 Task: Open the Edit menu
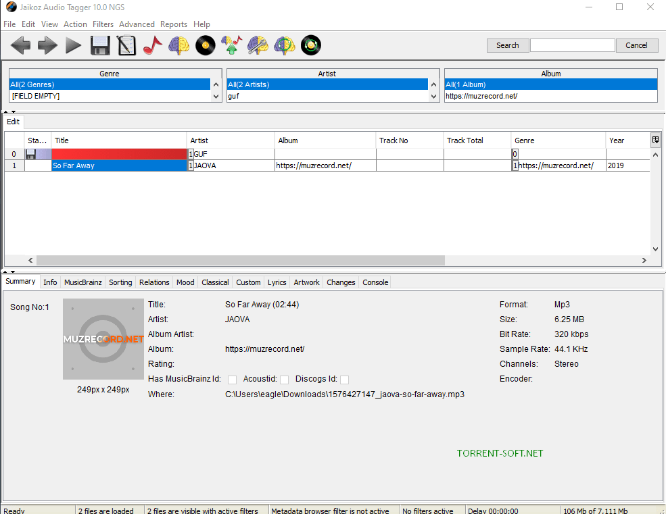pos(28,24)
